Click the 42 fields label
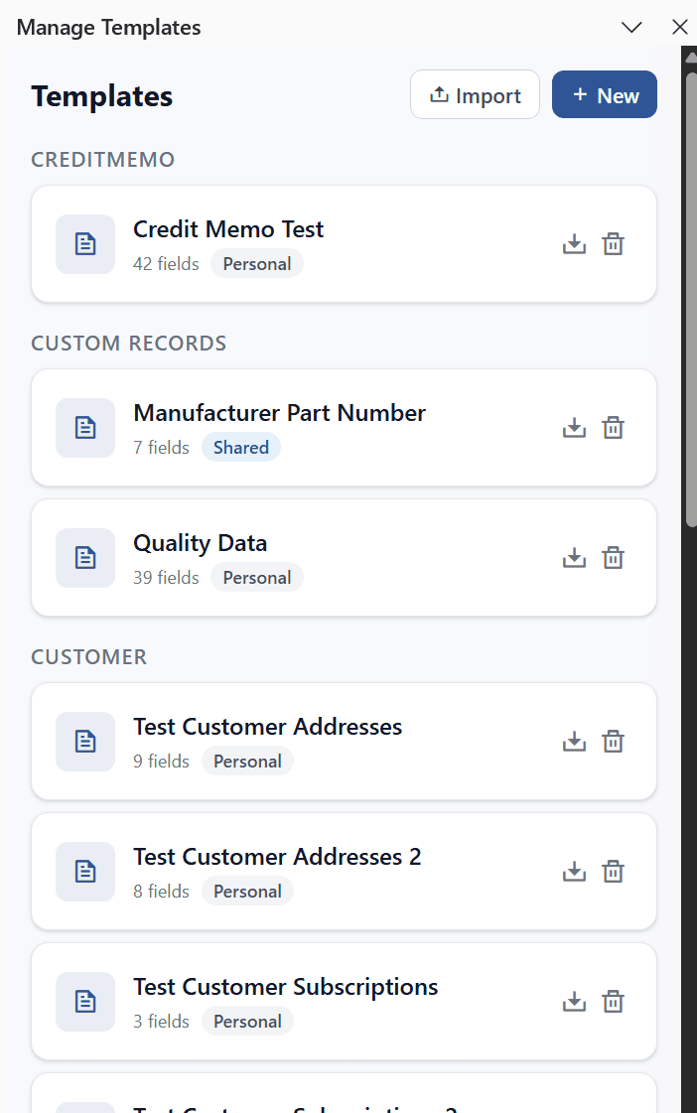The image size is (697, 1113). 166,264
